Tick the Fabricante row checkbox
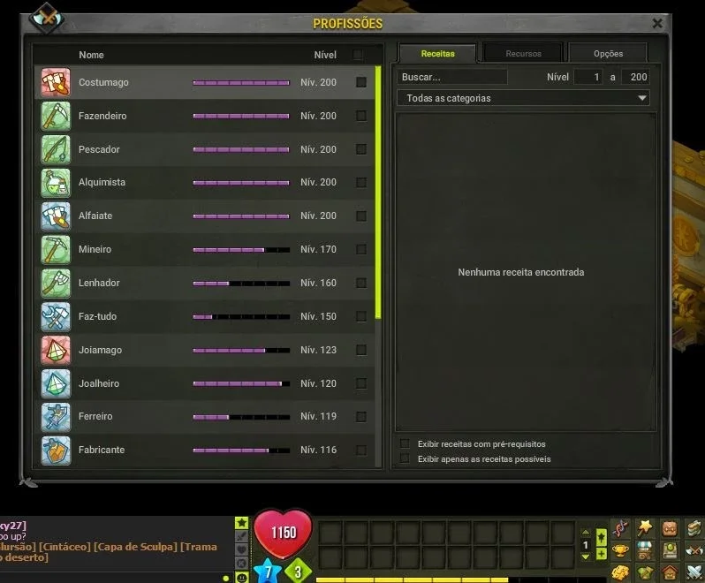The image size is (705, 583). point(361,450)
